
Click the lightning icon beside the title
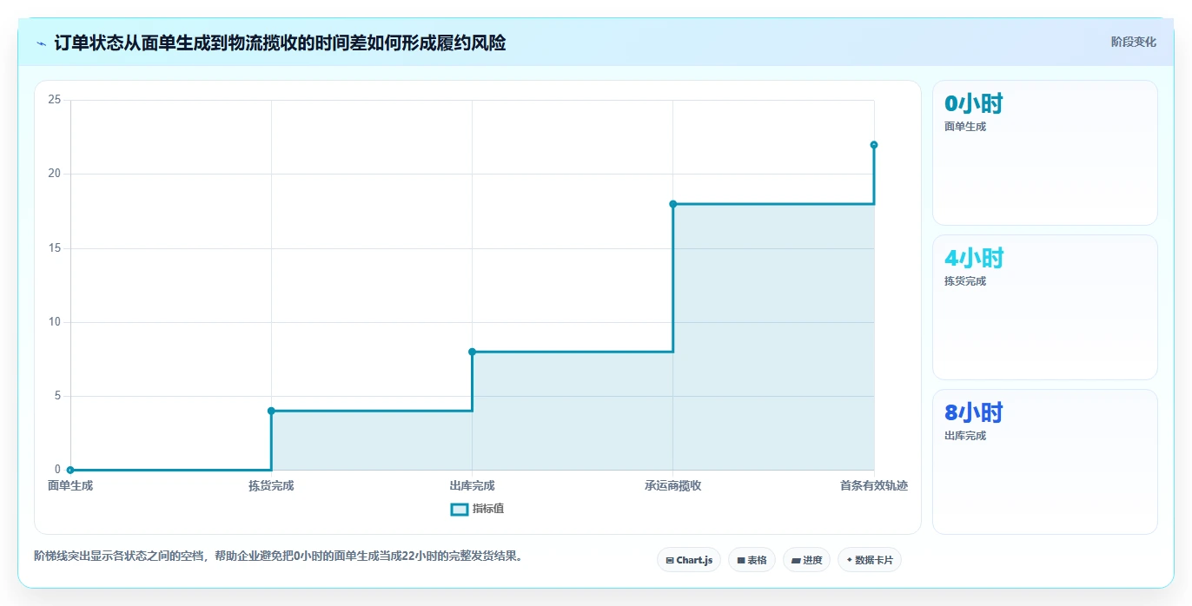(41, 43)
